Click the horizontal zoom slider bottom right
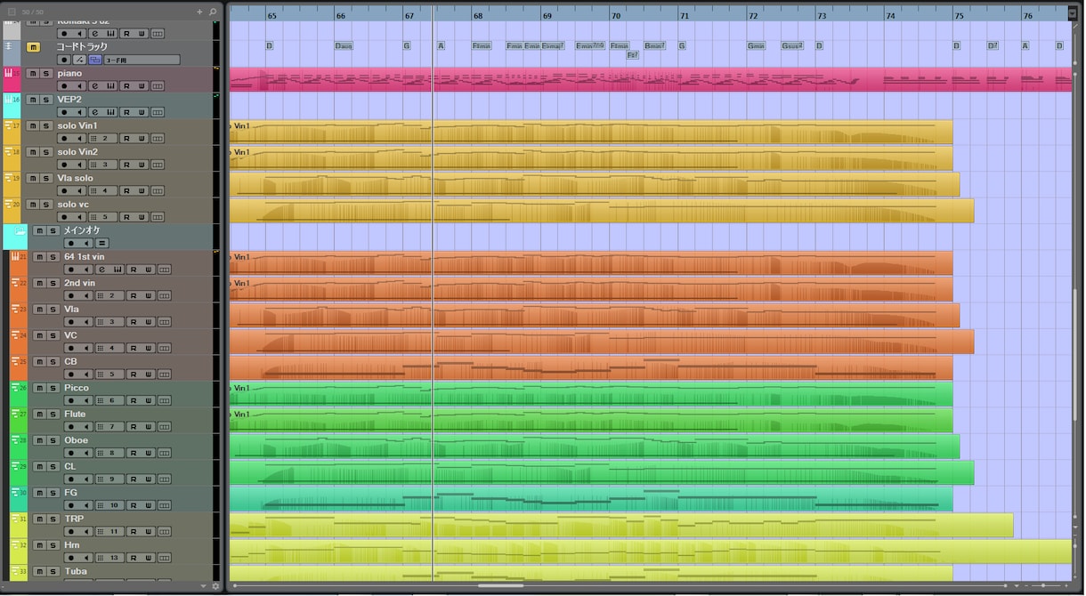The width and height of the screenshot is (1086, 596). 1041,586
